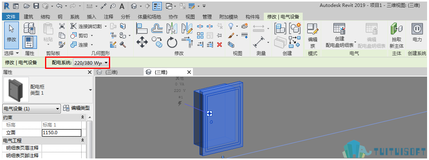
Task: Open the 文件 file menu tab
Action: (11, 17)
